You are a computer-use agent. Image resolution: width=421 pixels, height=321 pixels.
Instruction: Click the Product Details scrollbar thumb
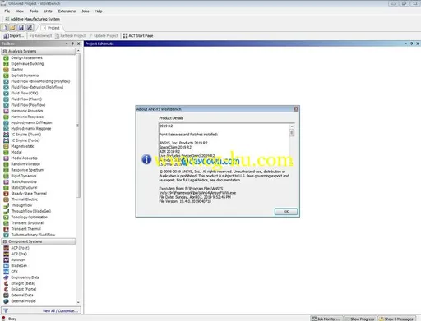pos(292,133)
